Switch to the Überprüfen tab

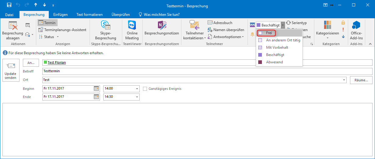(121, 15)
